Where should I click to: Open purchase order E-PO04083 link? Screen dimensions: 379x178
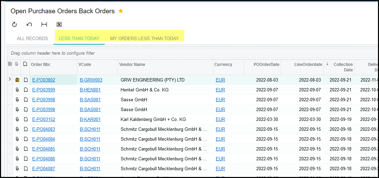(44, 129)
